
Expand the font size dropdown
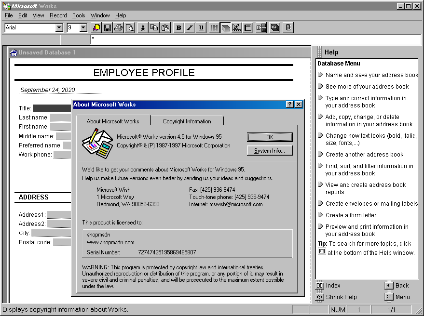(x=83, y=28)
